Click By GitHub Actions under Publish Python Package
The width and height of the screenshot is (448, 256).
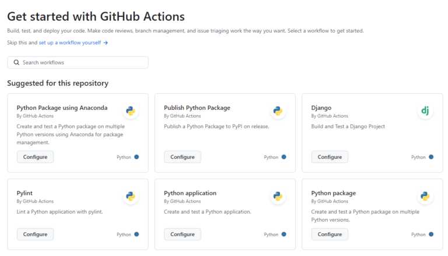click(182, 116)
